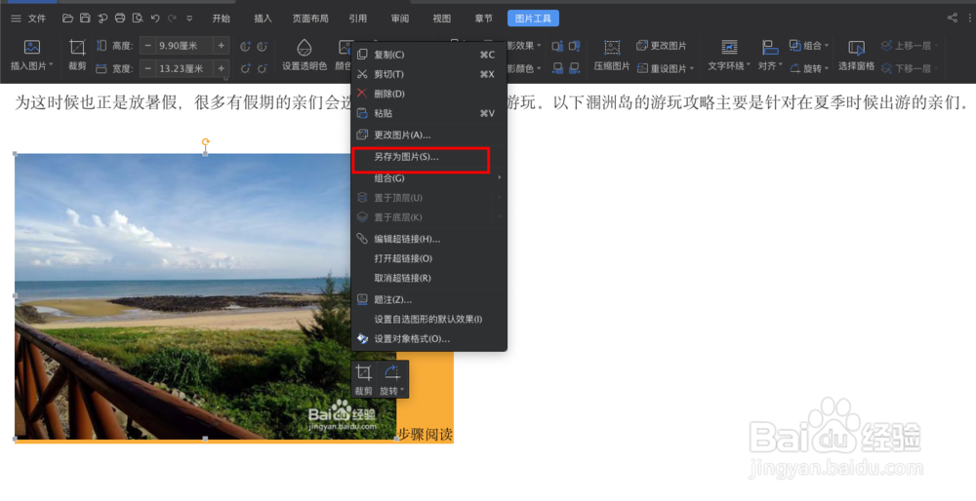Viewport: 976px width, 501px height.
Task: Choose 题注(Z)... from context menu
Action: point(428,299)
